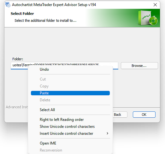Click the Folder: label

(x=18, y=59)
